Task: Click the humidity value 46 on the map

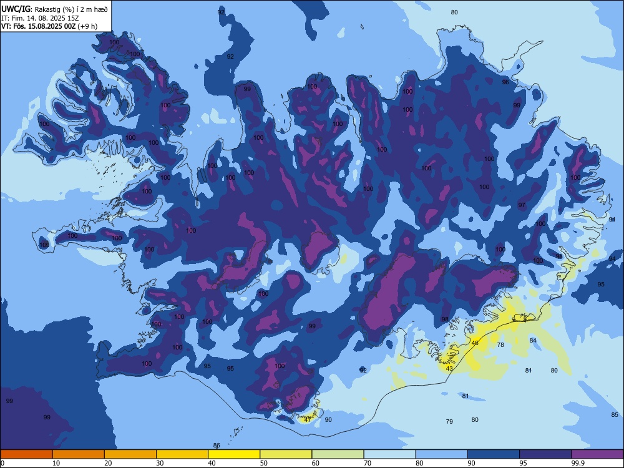Action: click(x=475, y=343)
